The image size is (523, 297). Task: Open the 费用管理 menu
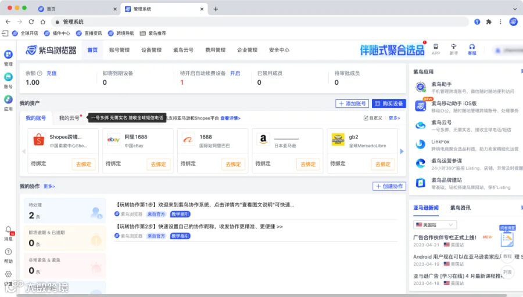point(215,50)
